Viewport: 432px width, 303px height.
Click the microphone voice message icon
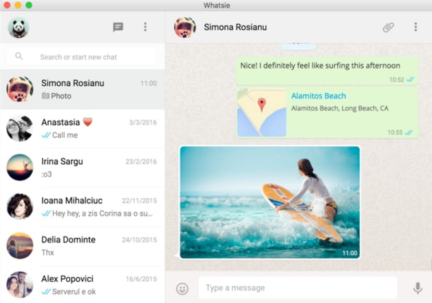[x=418, y=288]
